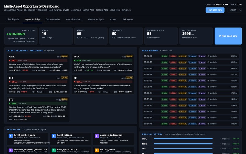Click the TLT +0.08% rolling history change

pos(236,149)
